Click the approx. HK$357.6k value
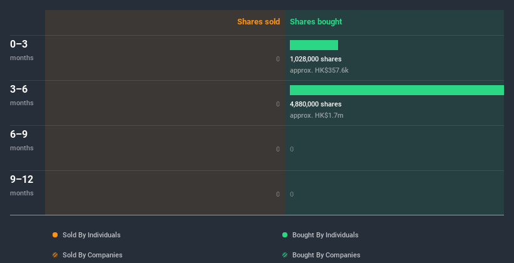Screen dimensions: 514x263 pyautogui.click(x=319, y=70)
